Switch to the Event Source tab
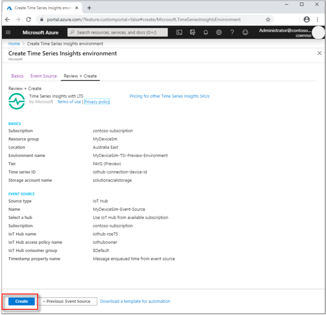Screen dimensions: 326x315 coord(44,76)
